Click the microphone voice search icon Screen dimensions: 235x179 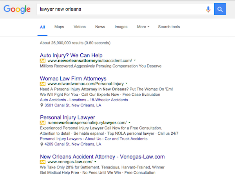click(x=208, y=9)
